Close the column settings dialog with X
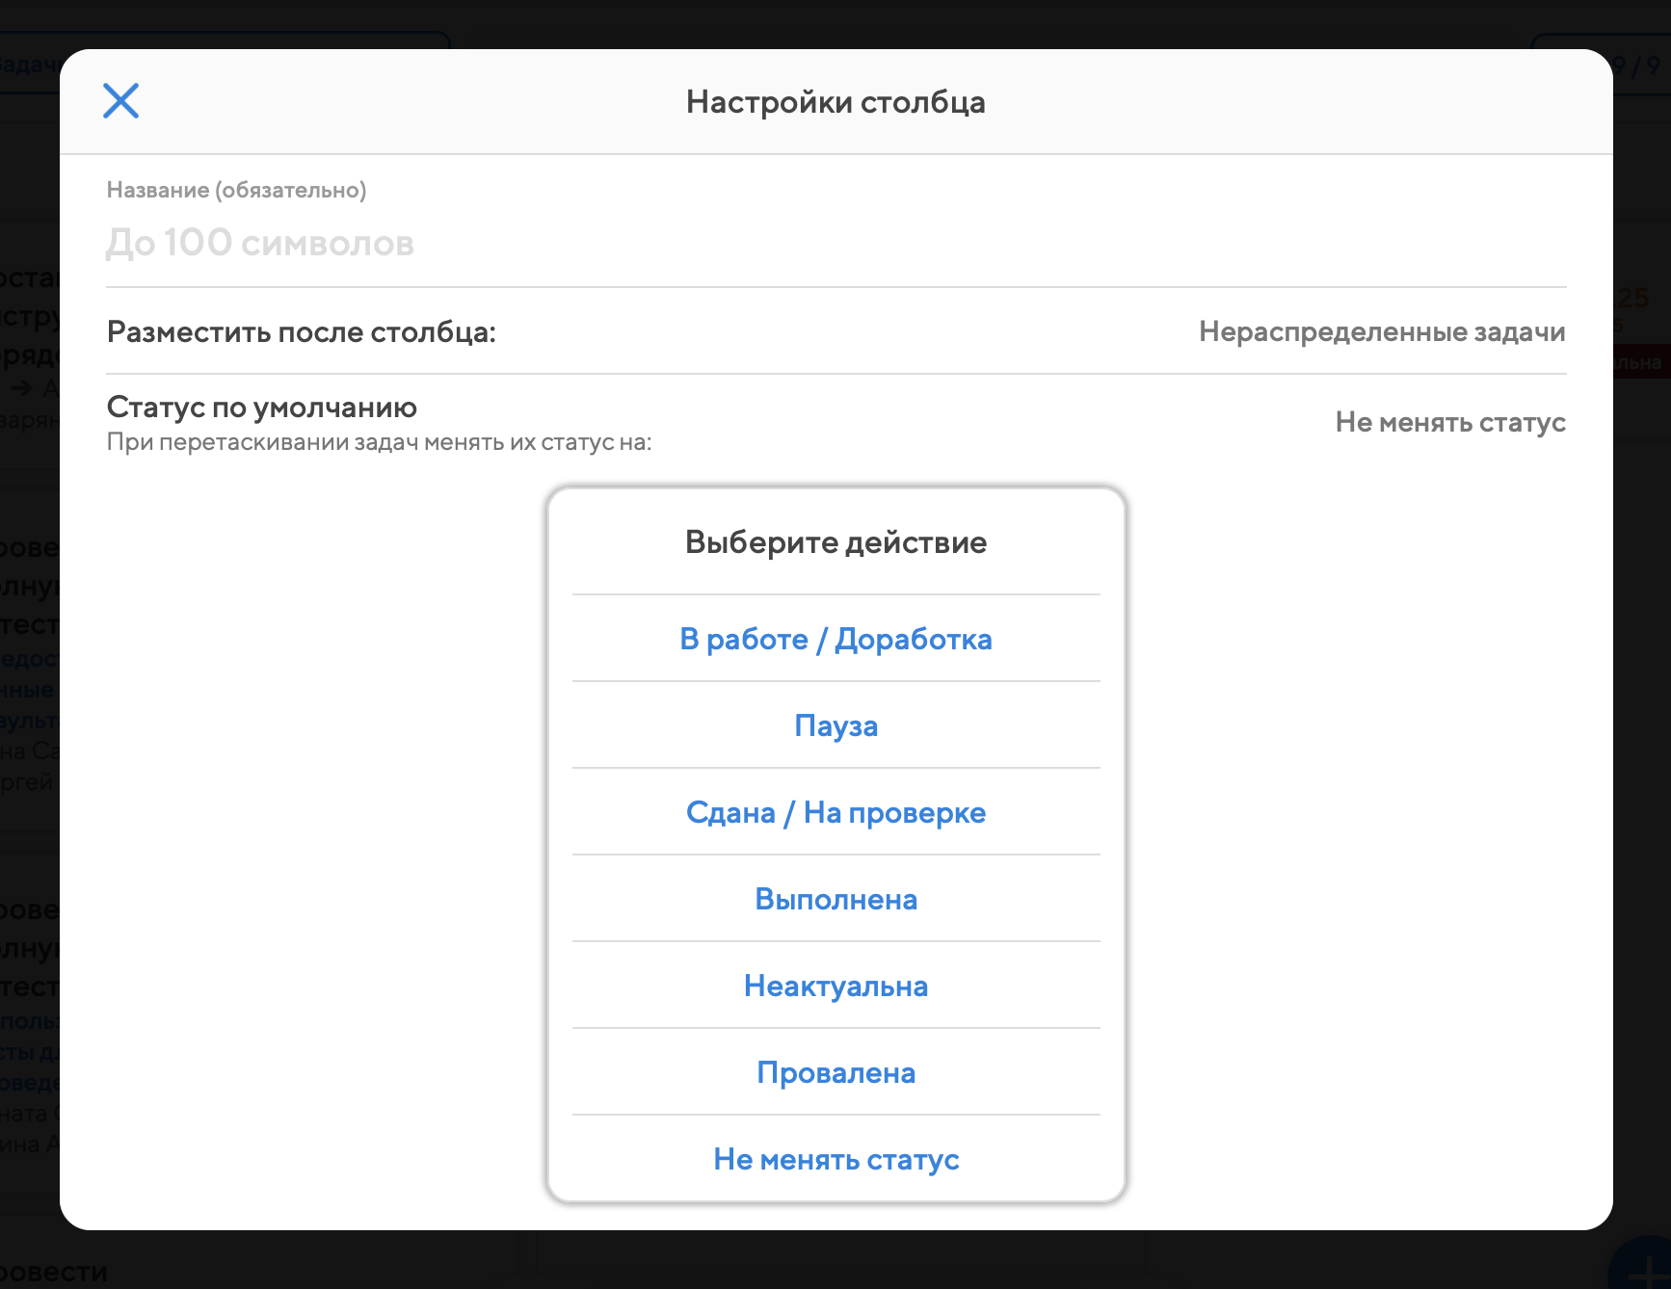Image resolution: width=1671 pixels, height=1289 pixels. pyautogui.click(x=120, y=100)
